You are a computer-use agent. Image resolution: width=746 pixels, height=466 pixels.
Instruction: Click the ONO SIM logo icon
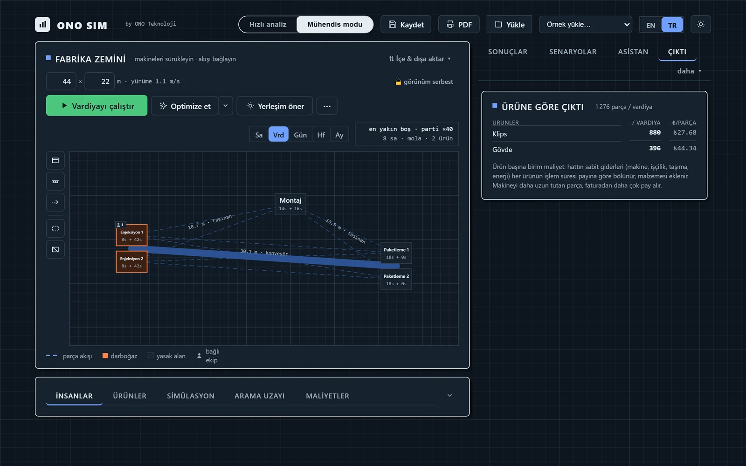42,24
